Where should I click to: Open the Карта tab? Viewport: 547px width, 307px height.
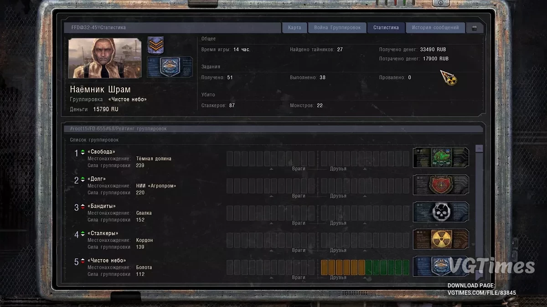294,28
